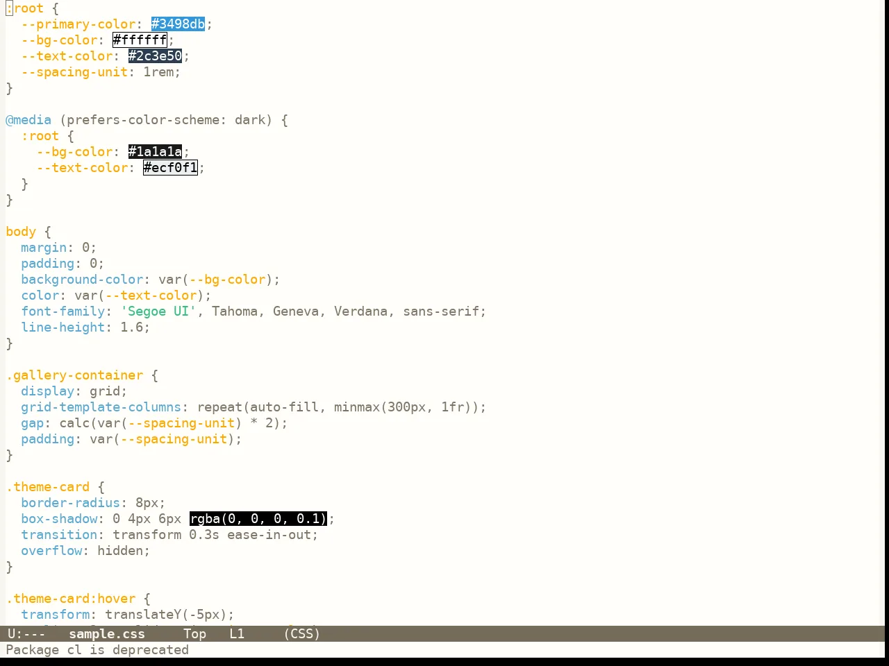Click the rgba(0, 0, 0, 0.1) swatch

pos(258,519)
